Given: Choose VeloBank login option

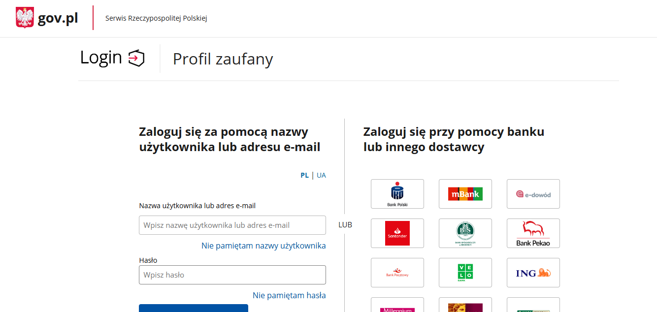Looking at the screenshot, I should [x=465, y=272].
